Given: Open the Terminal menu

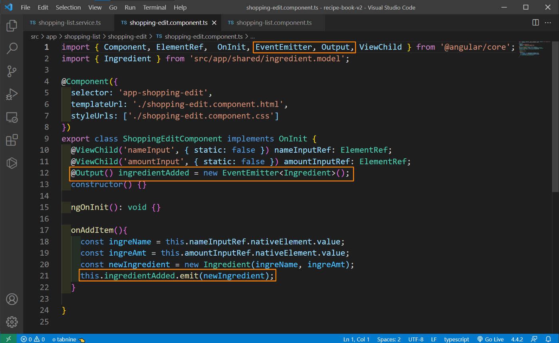Looking at the screenshot, I should pyautogui.click(x=155, y=8).
